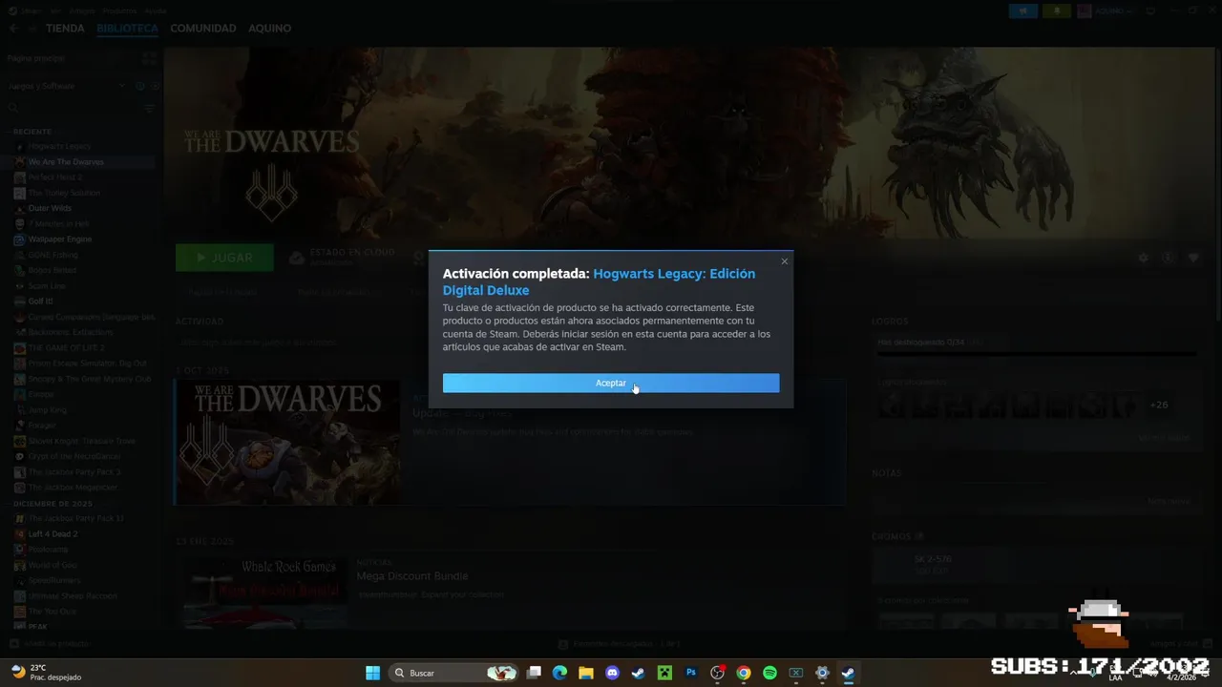The height and width of the screenshot is (687, 1222).
Task: Switch to the BIBLIOTECA tab
Action: click(x=127, y=29)
